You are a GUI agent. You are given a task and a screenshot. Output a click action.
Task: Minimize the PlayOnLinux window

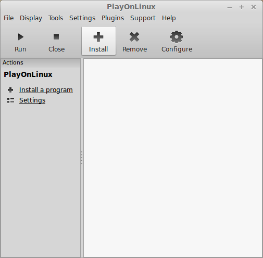point(230,7)
